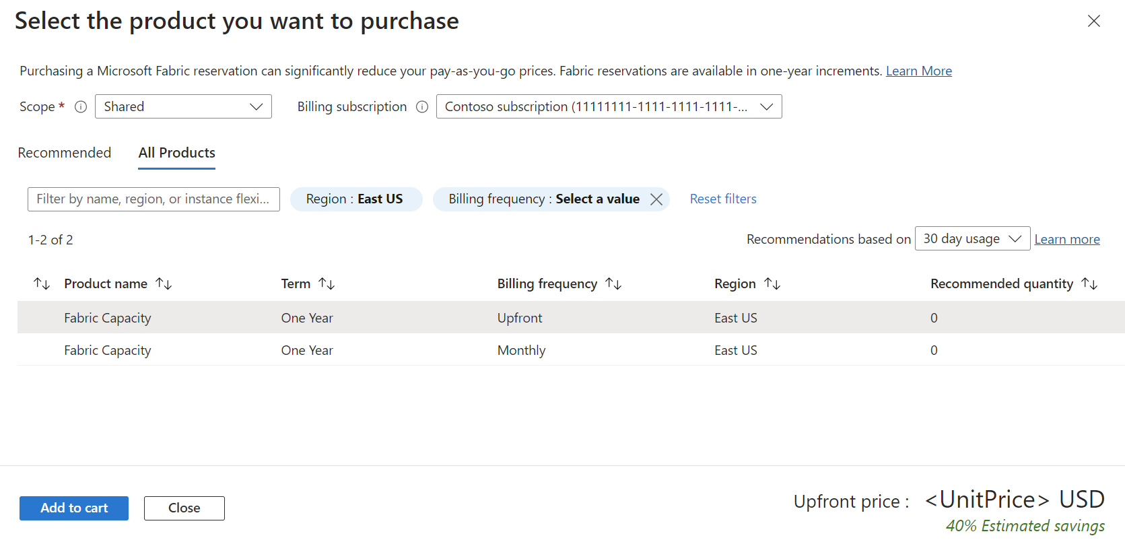Screen dimensions: 1125x540
Task: Expand the Billing subscription dropdown
Action: point(609,106)
